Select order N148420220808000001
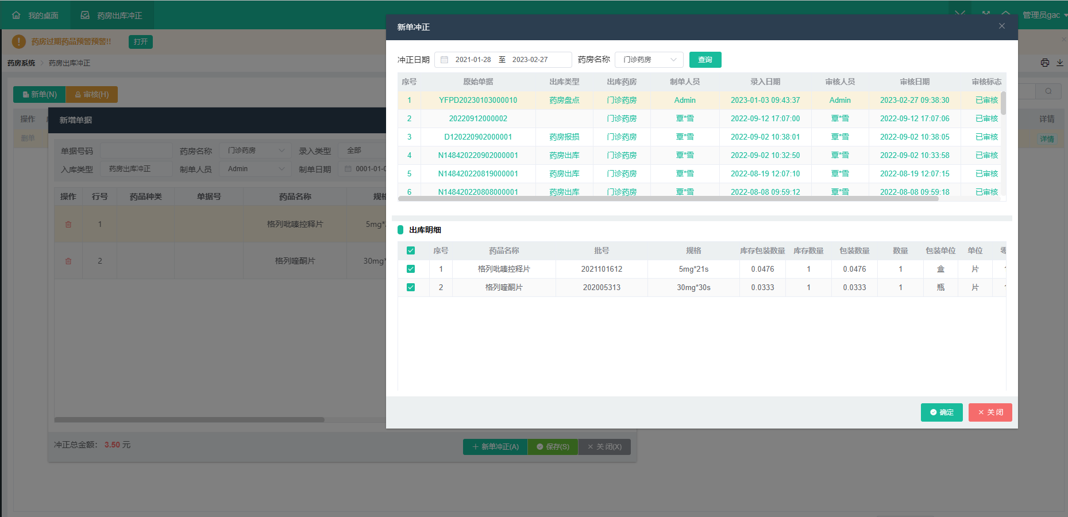This screenshot has height=517, width=1068. pyautogui.click(x=478, y=192)
